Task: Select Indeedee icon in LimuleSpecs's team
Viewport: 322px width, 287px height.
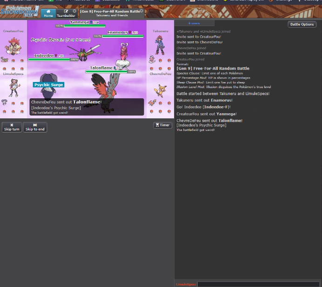Action: coord(4,102)
